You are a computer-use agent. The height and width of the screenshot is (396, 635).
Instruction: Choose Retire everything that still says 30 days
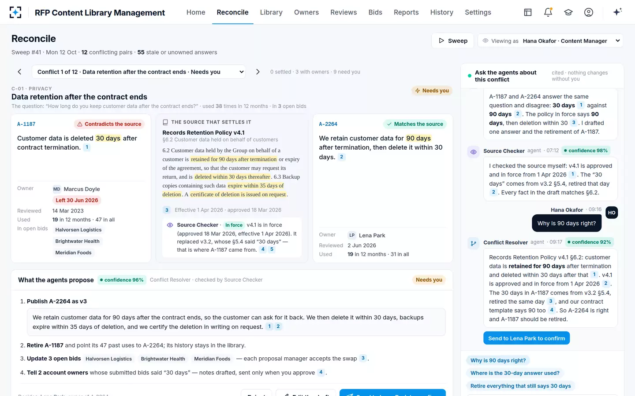click(x=520, y=386)
